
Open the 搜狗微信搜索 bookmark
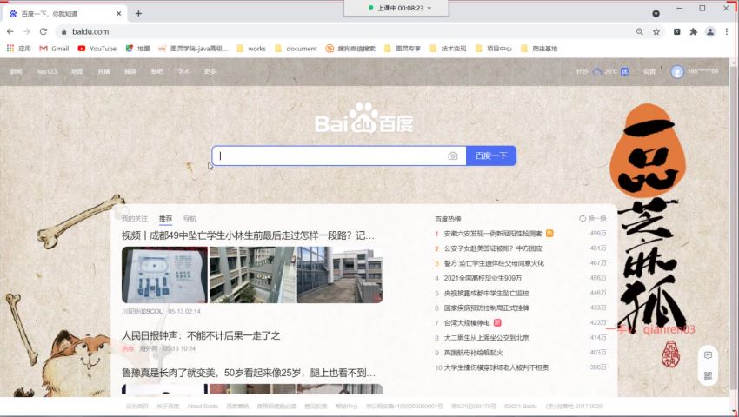350,49
